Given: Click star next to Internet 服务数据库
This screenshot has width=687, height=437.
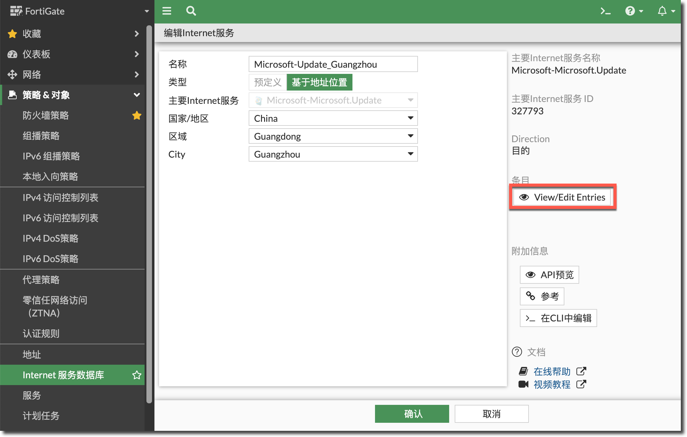Looking at the screenshot, I should tap(137, 375).
